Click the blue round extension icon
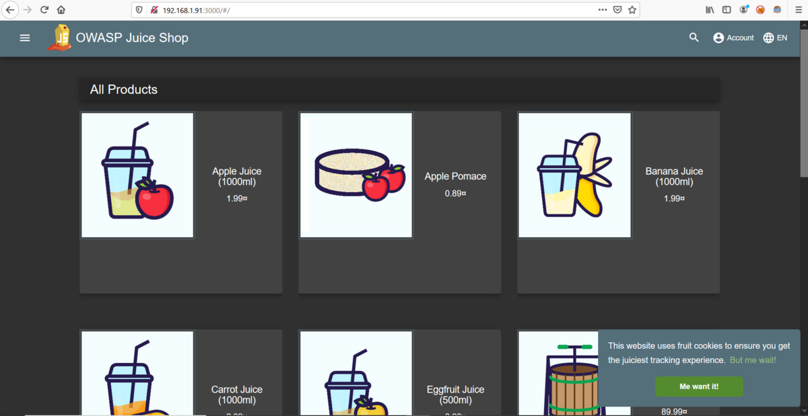The height and width of the screenshot is (416, 808). (778, 10)
